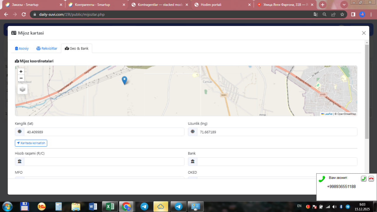Switch to the Asosiy tab
The height and width of the screenshot is (212, 377).
(x=22, y=48)
